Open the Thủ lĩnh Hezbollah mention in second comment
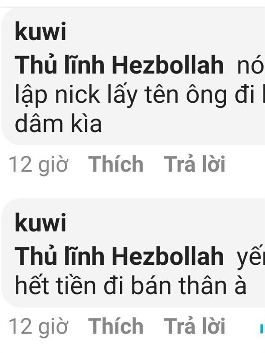265x353 pixels. point(119,256)
